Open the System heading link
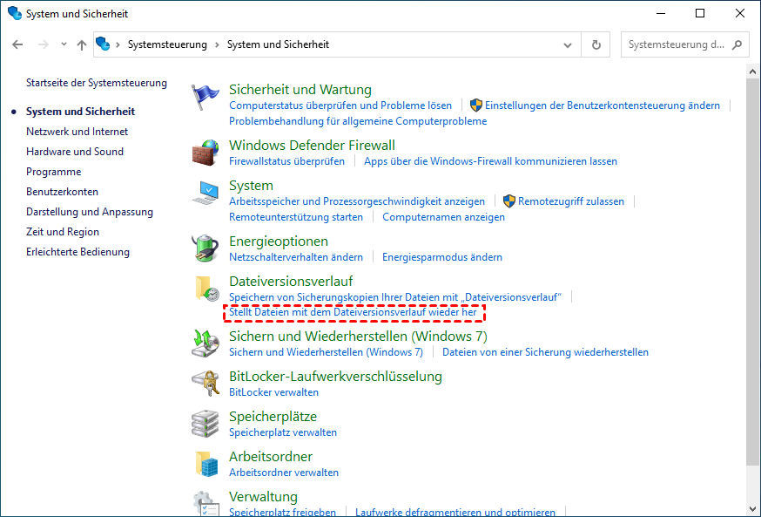 pyautogui.click(x=251, y=186)
